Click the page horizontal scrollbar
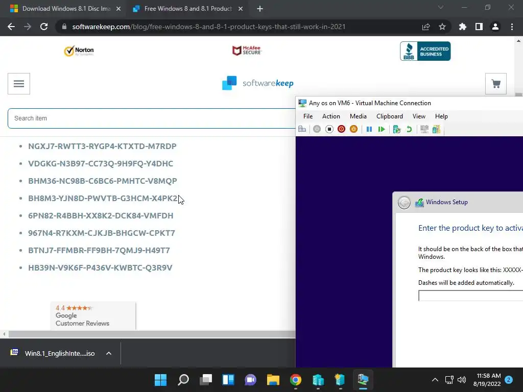The height and width of the screenshot is (392, 523). (152, 334)
